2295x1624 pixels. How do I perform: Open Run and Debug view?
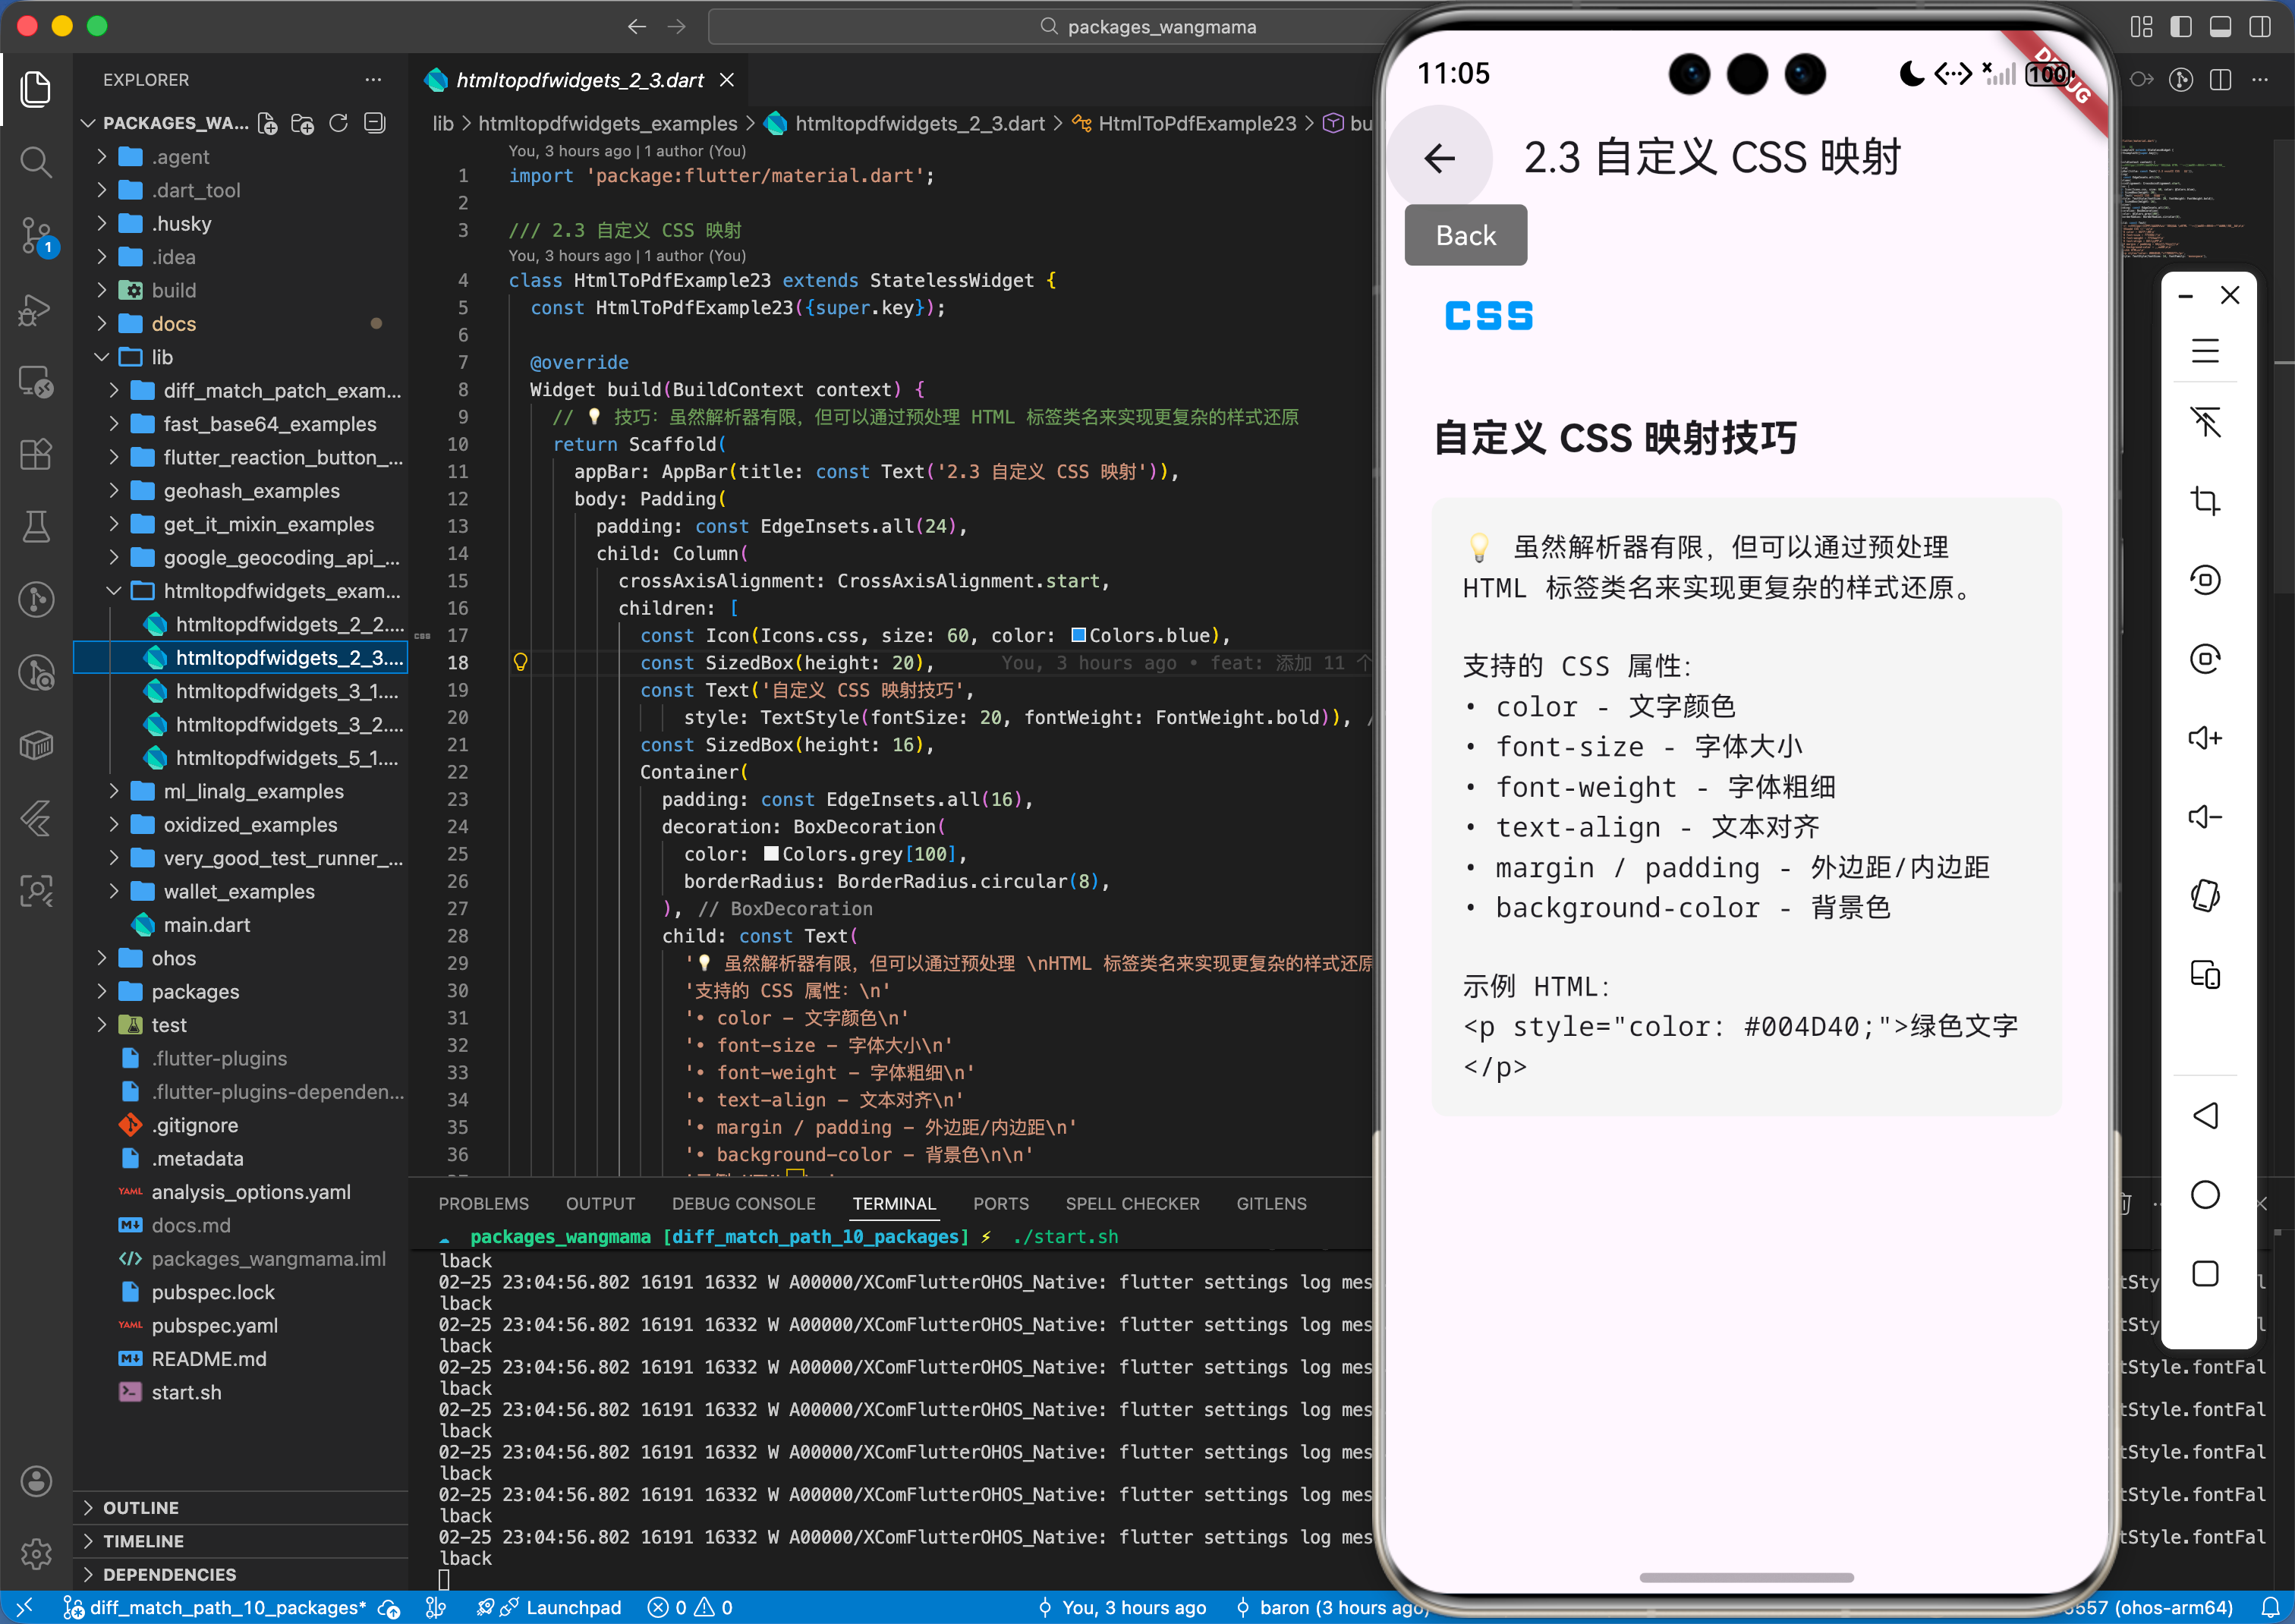tap(36, 309)
